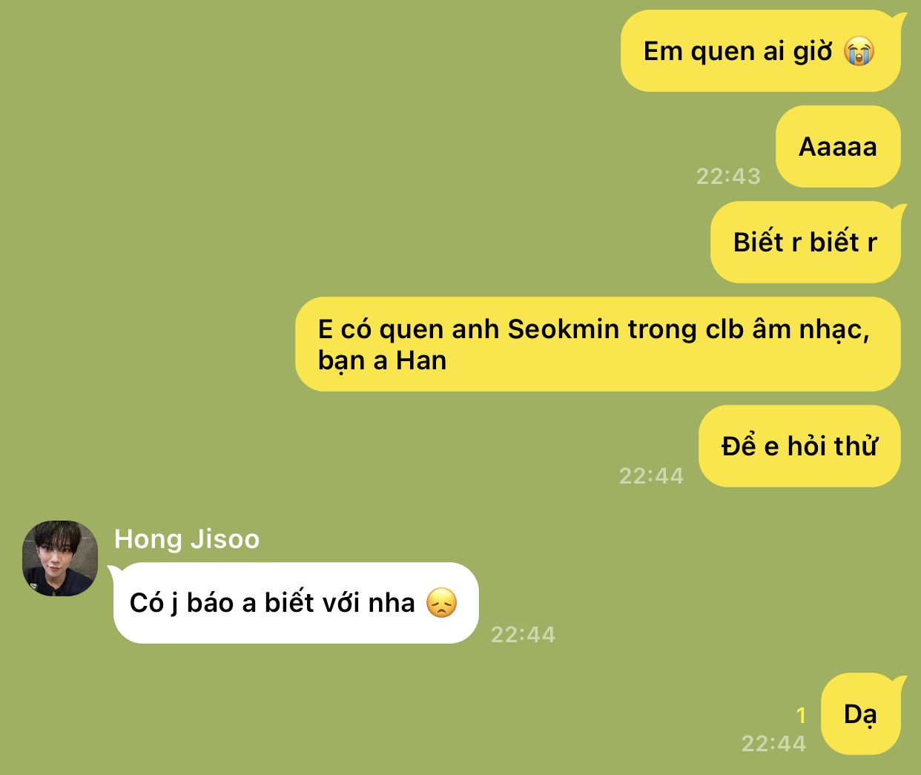Select the 'Aaaaa' message bubble
Screen dimensions: 921x775
point(838,147)
